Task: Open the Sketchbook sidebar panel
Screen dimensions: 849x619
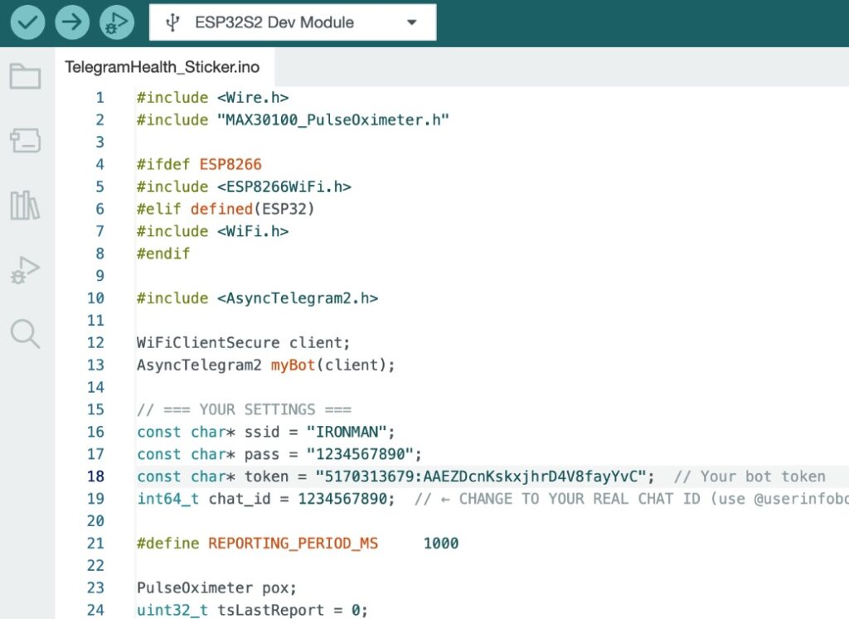Action: [x=25, y=75]
